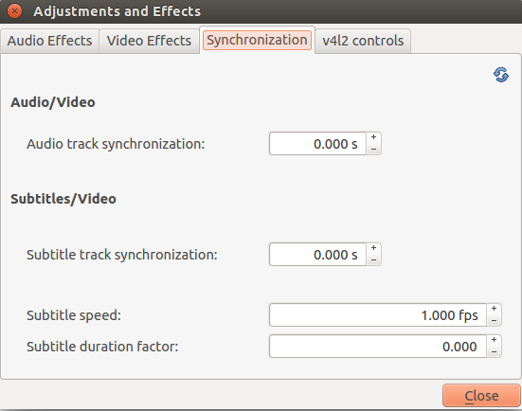Click the subtitle speed fps field
The height and width of the screenshot is (411, 522).
[x=378, y=315]
